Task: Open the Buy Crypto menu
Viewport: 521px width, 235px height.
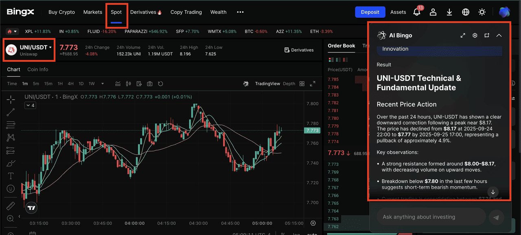Action: click(62, 12)
